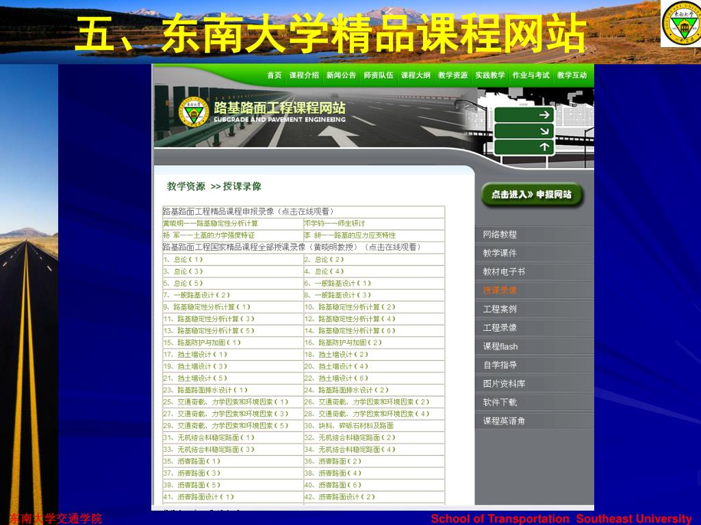
Task: Open lecture 40、沥青路面(6)
Action: pos(333,485)
